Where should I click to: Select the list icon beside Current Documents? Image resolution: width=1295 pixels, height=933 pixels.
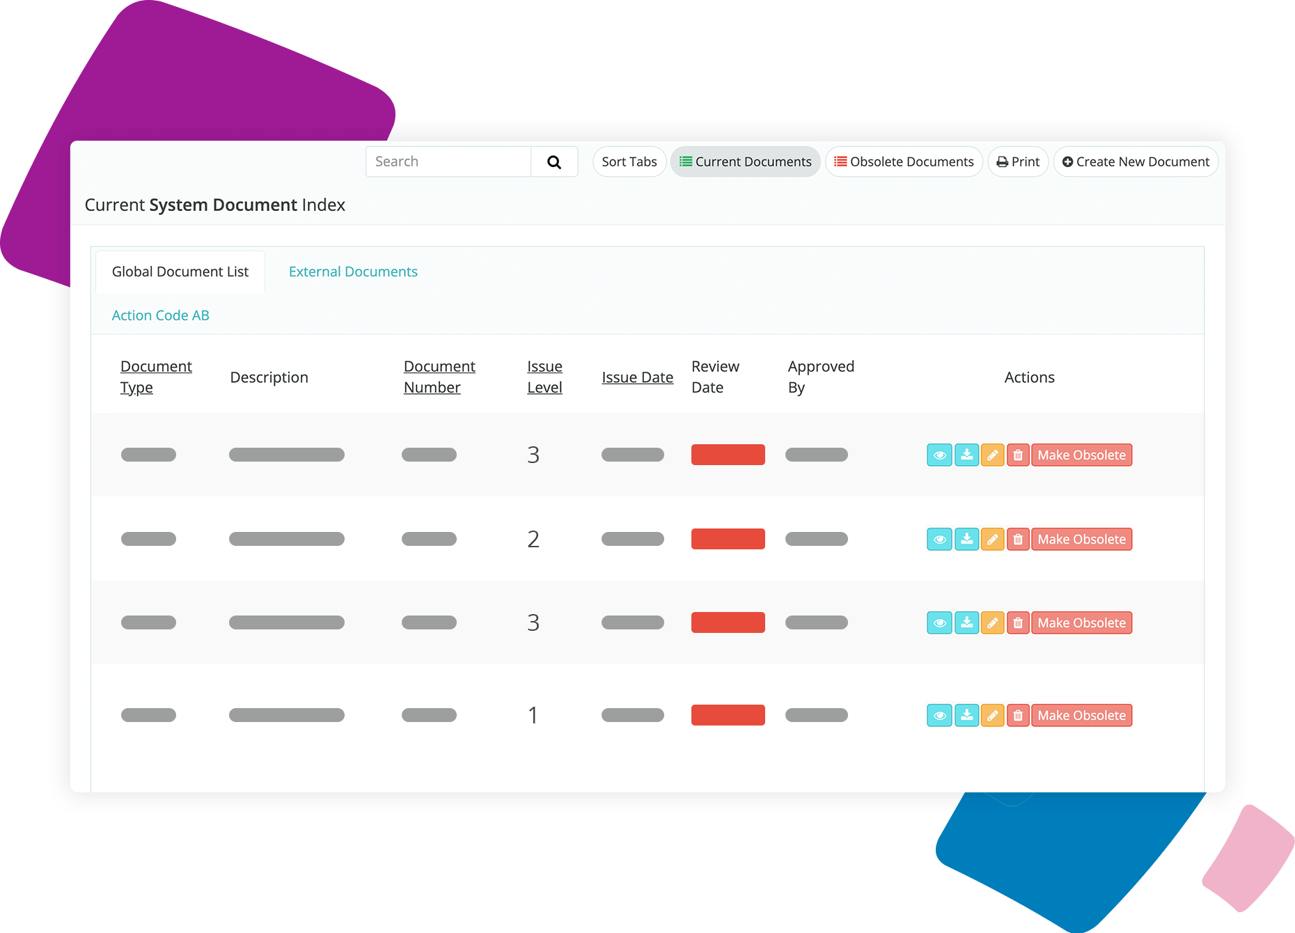(x=685, y=161)
